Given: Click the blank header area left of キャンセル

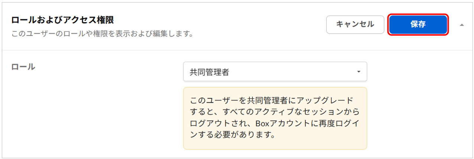Looking at the screenshot, I should coord(260,25).
